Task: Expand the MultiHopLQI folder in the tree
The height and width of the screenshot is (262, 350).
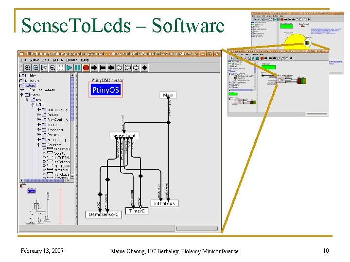Action: pyautogui.click(x=39, y=140)
